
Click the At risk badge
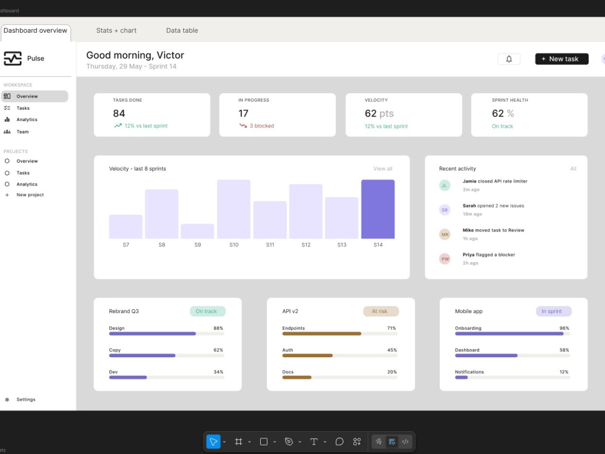381,311
